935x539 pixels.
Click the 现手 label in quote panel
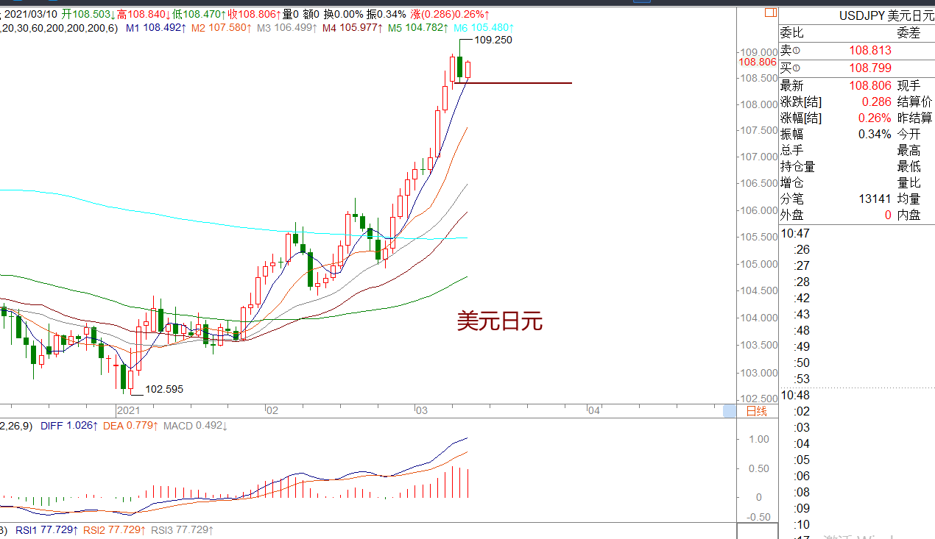click(908, 85)
